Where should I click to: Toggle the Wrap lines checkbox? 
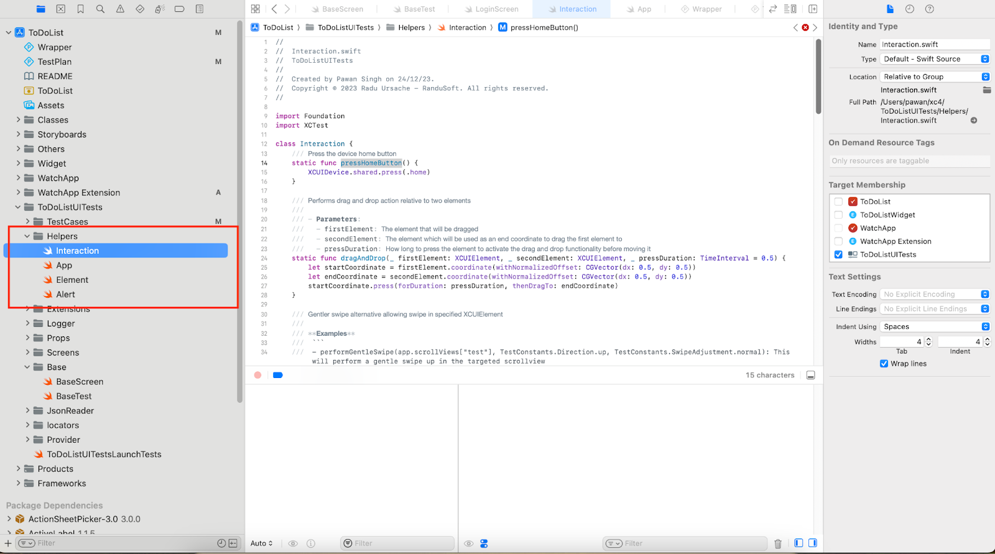coord(884,364)
